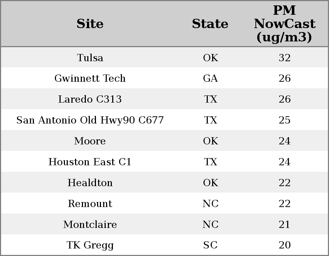Click San Antonio Old Hwy90 C677
Image resolution: width=329 pixels, height=256 pixels.
90,120
